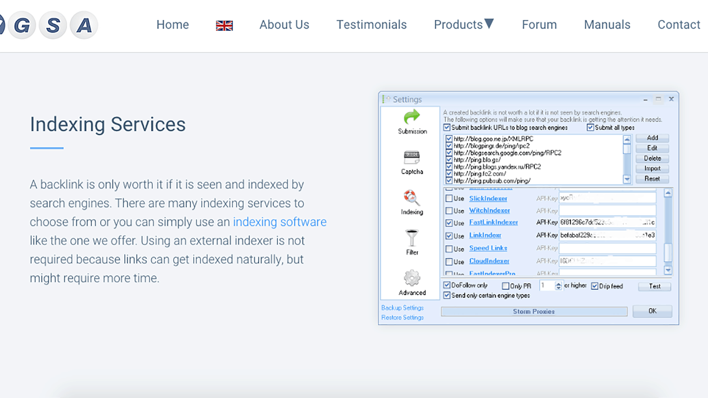Click the Add button for ping URLs
Screen dimensions: 708x398
click(x=652, y=138)
